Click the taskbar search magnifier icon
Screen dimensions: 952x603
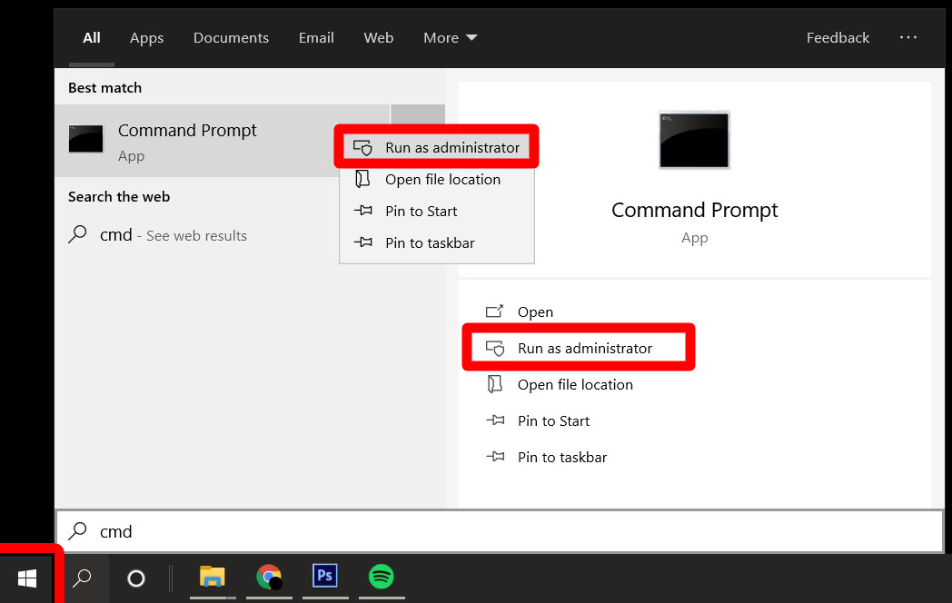click(82, 578)
